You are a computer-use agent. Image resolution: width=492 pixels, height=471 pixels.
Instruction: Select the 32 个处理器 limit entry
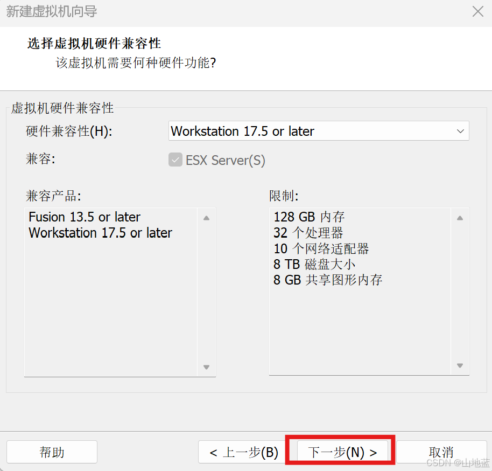(x=308, y=233)
